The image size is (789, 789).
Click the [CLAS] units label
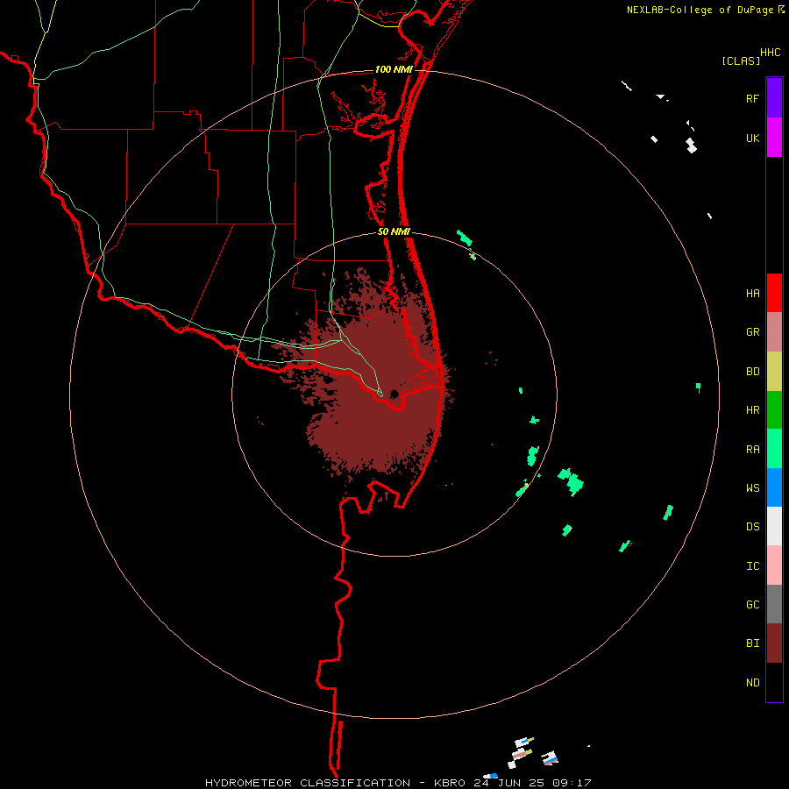tap(741, 60)
